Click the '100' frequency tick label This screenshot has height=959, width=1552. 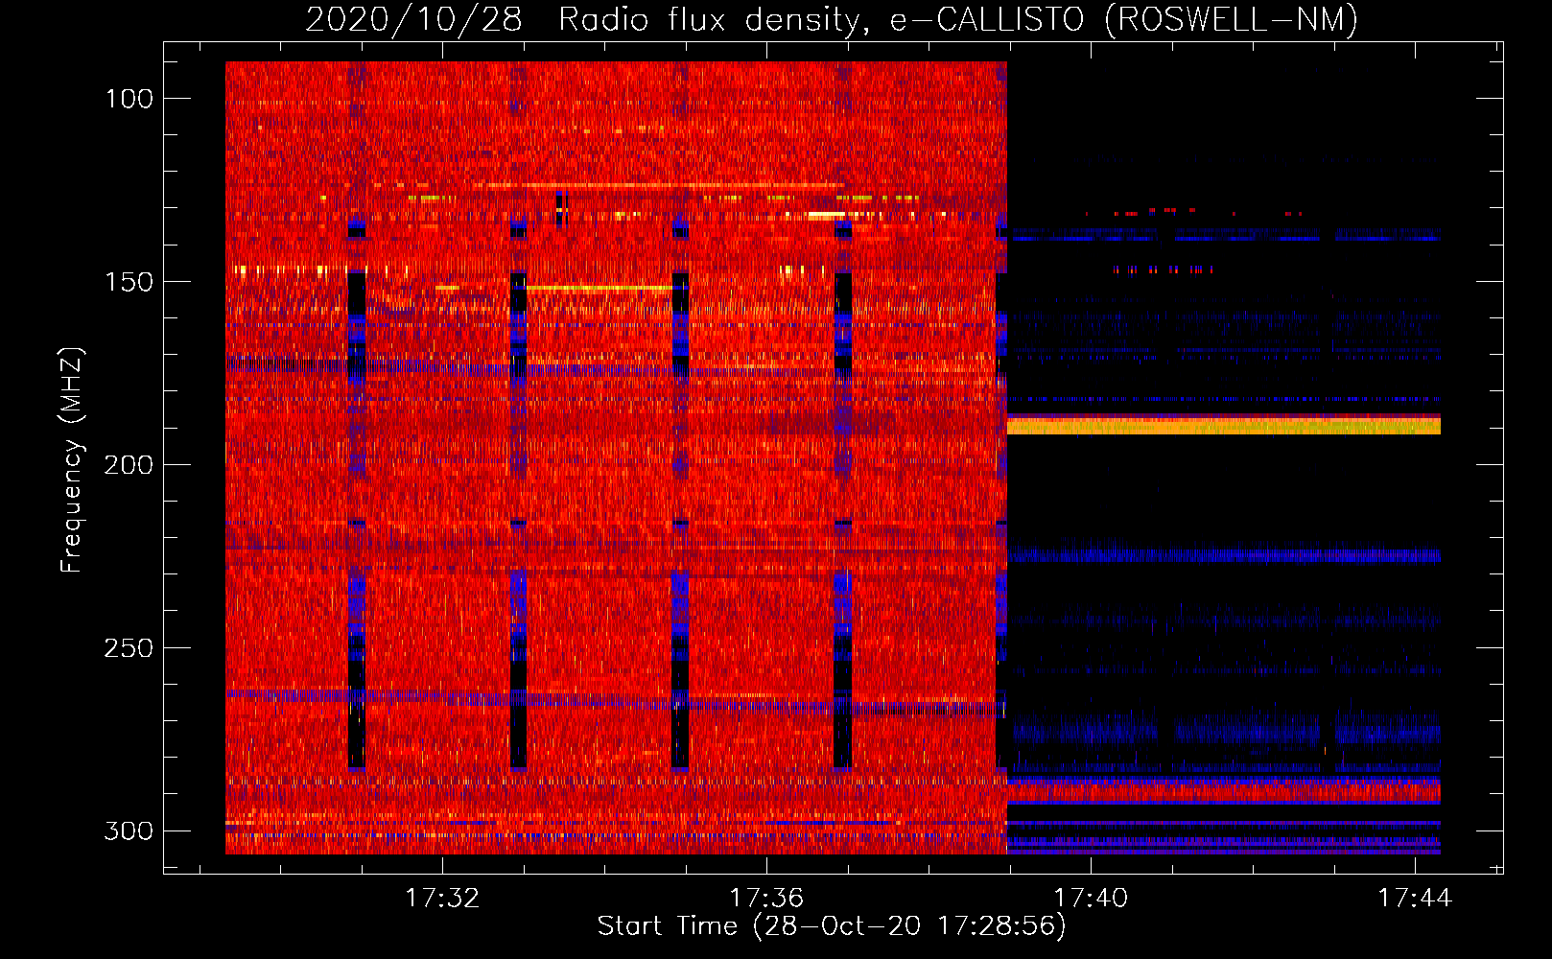point(129,99)
